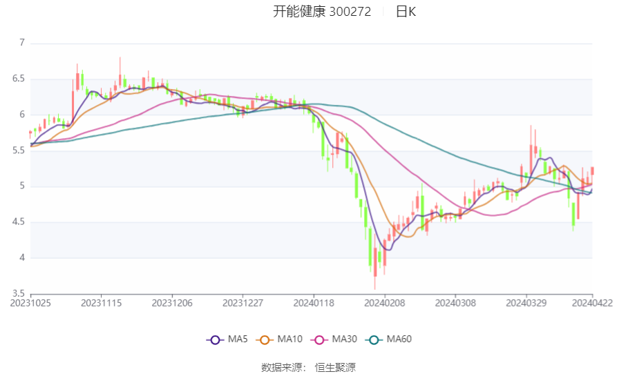Click the x-axis date label 20231206

pos(172,304)
